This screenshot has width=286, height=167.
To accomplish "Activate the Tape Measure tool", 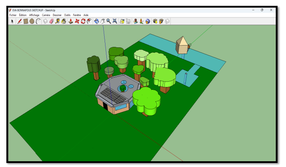I will click(x=57, y=21).
